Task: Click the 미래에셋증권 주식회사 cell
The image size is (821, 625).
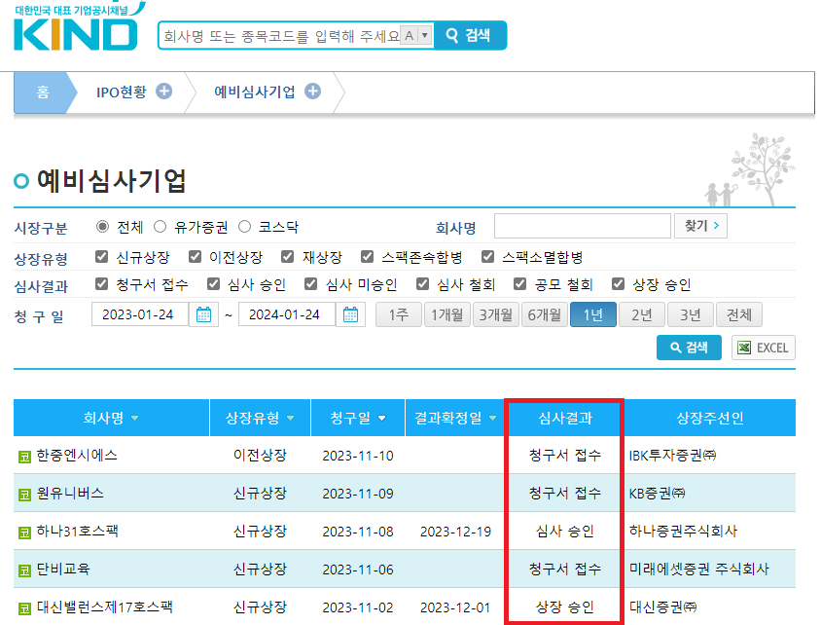Action: click(699, 569)
